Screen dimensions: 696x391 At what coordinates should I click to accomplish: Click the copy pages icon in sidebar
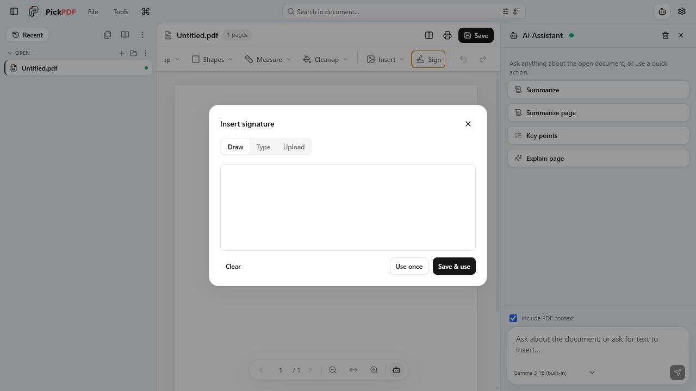pos(107,35)
